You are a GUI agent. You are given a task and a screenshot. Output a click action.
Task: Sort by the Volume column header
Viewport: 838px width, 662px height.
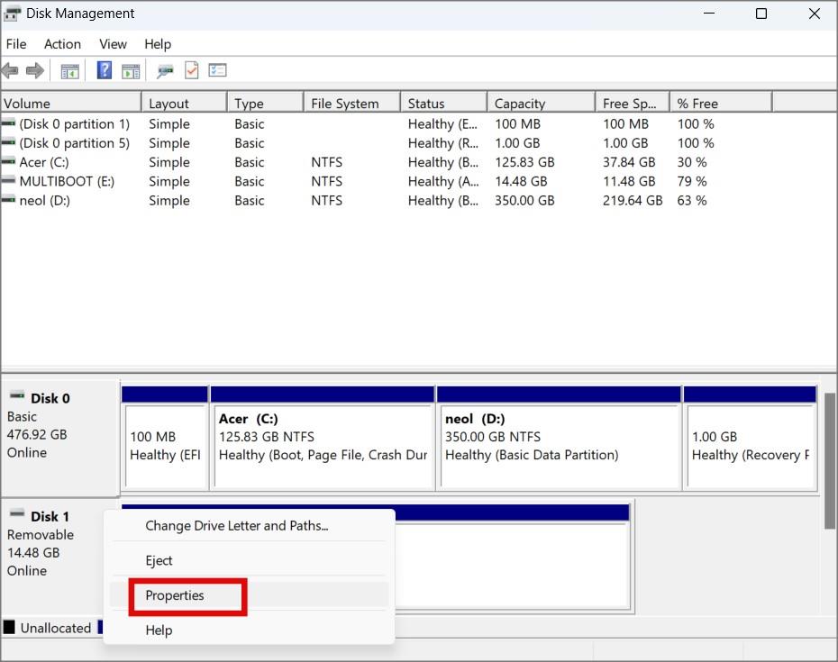71,103
